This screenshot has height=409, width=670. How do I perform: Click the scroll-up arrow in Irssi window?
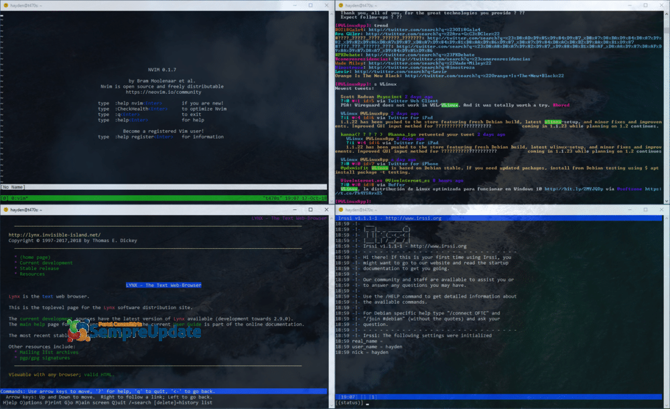tap(667, 218)
